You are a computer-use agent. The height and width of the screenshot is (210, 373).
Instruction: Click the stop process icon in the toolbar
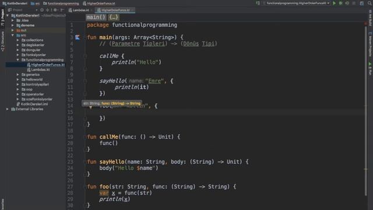(354, 3)
